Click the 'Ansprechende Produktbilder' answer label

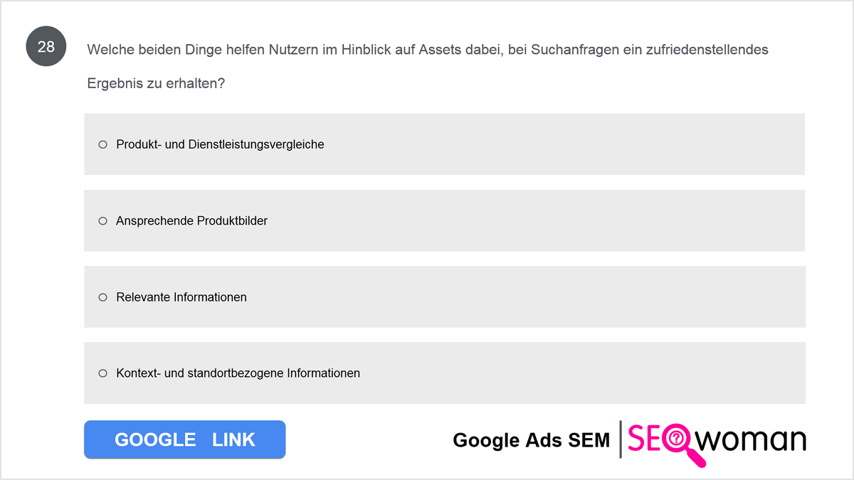point(192,220)
